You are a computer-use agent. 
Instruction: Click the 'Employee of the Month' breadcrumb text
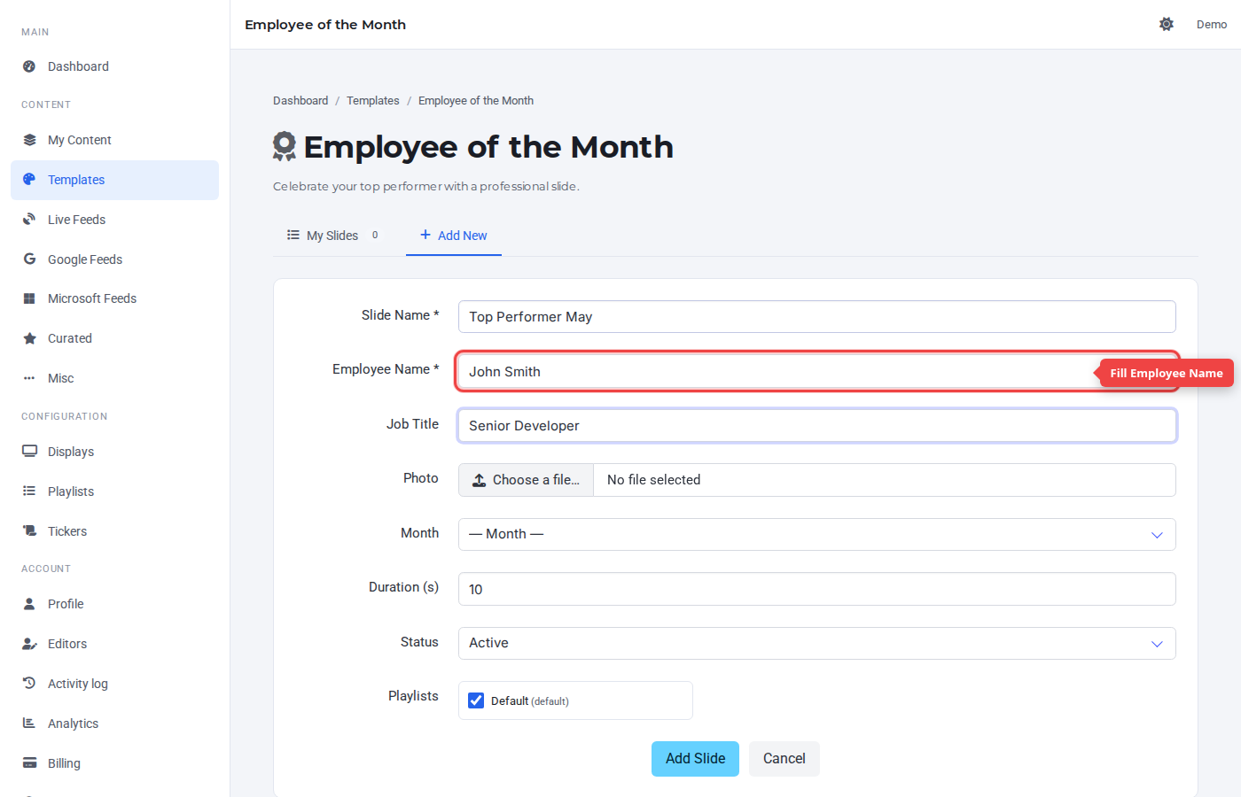[476, 101]
